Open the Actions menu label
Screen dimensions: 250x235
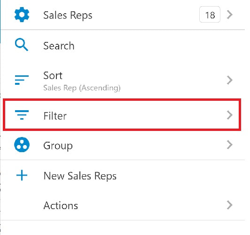coord(61,205)
